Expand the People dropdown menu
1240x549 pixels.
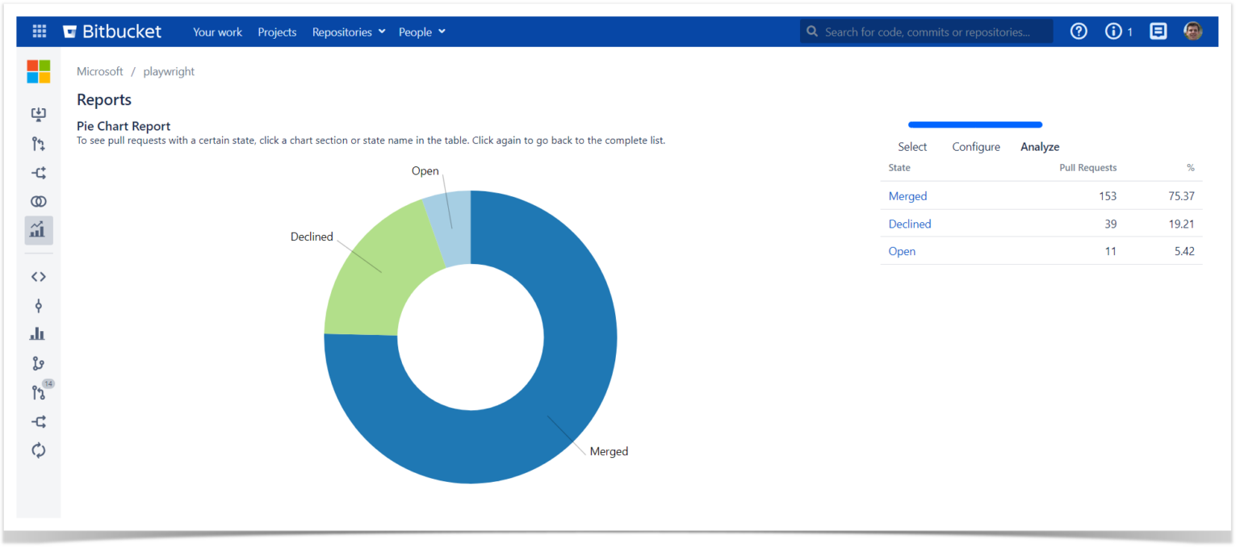pos(421,32)
